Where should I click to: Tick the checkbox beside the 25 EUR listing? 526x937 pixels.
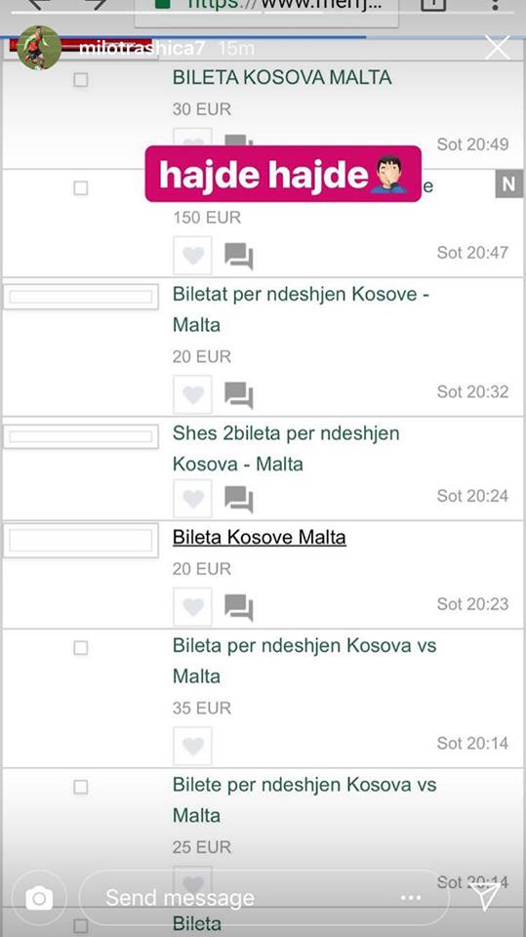click(x=81, y=787)
